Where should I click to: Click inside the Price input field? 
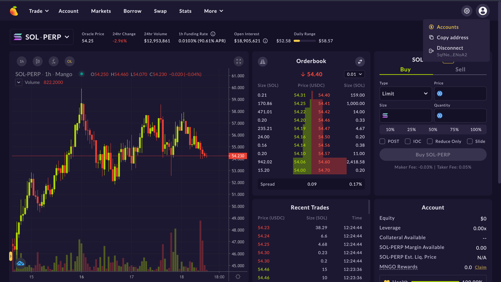tap(460, 93)
